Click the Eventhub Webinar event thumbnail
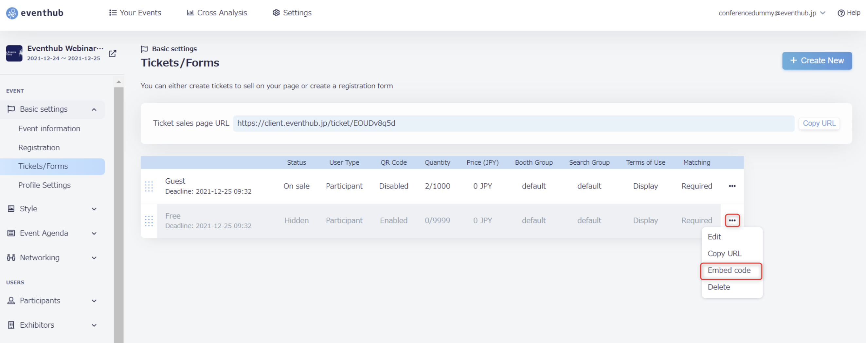Screen dimensions: 866x343 click(x=14, y=53)
